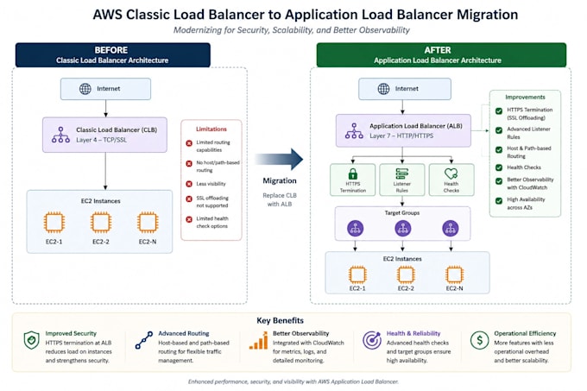Click the red X beside SSL offloading not supported
This screenshot has width=587, height=391.
(x=189, y=199)
